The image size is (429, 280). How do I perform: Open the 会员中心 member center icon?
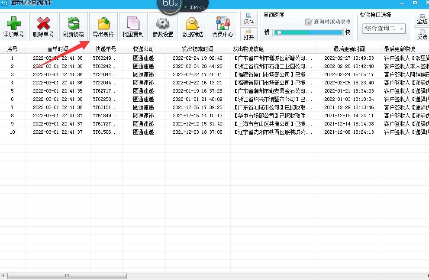[x=222, y=26]
